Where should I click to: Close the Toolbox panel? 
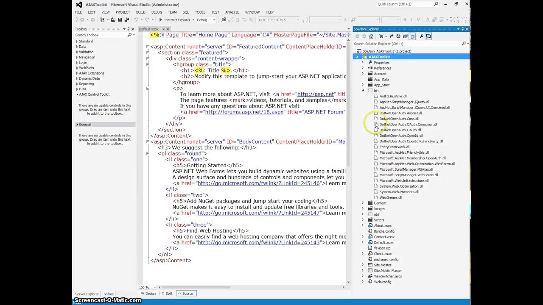(132, 29)
